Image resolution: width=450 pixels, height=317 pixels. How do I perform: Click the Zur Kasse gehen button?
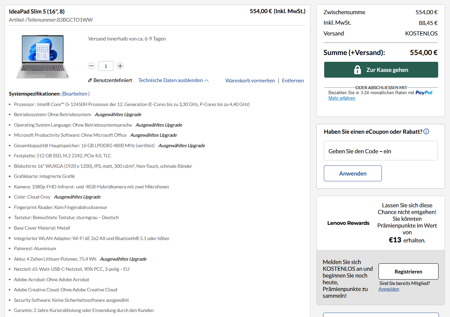pos(381,70)
